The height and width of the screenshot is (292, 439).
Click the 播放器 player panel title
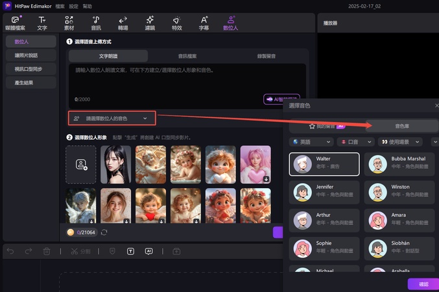[330, 23]
